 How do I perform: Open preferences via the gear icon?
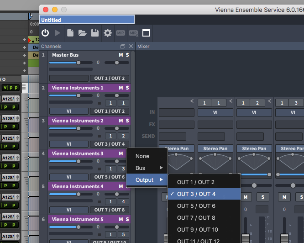pyautogui.click(x=108, y=33)
